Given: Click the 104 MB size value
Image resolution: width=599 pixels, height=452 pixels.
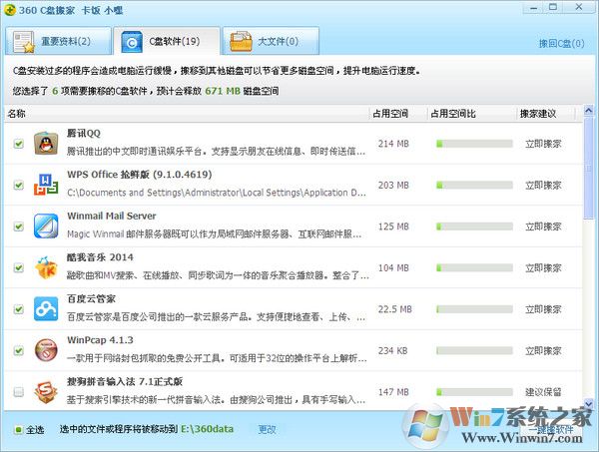Looking at the screenshot, I should pos(393,268).
